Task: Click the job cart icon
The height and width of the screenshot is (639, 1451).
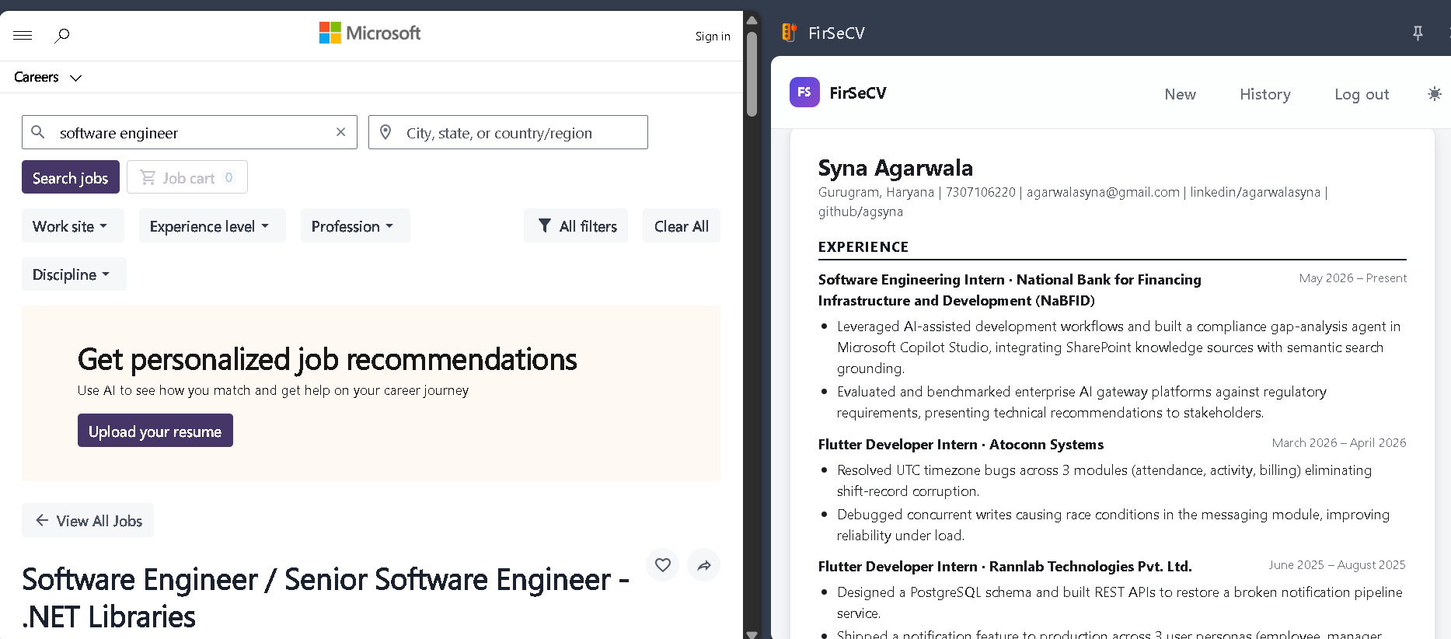Action: tap(148, 177)
